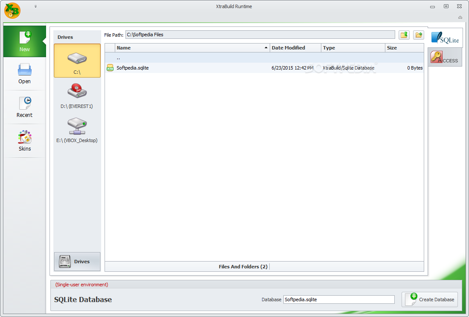Create a new folder icon
This screenshot has height=317, width=469.
coord(419,35)
